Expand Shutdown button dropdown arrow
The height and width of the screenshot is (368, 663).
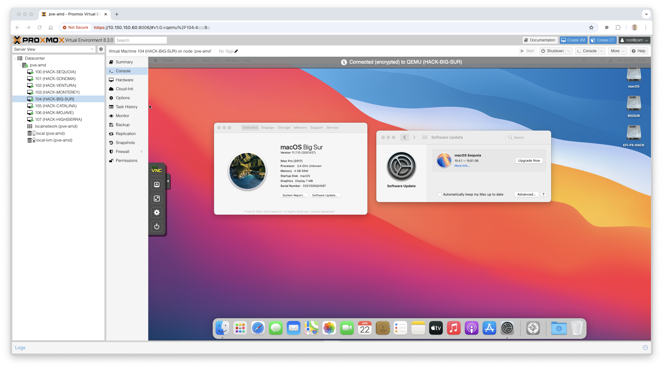(x=568, y=51)
